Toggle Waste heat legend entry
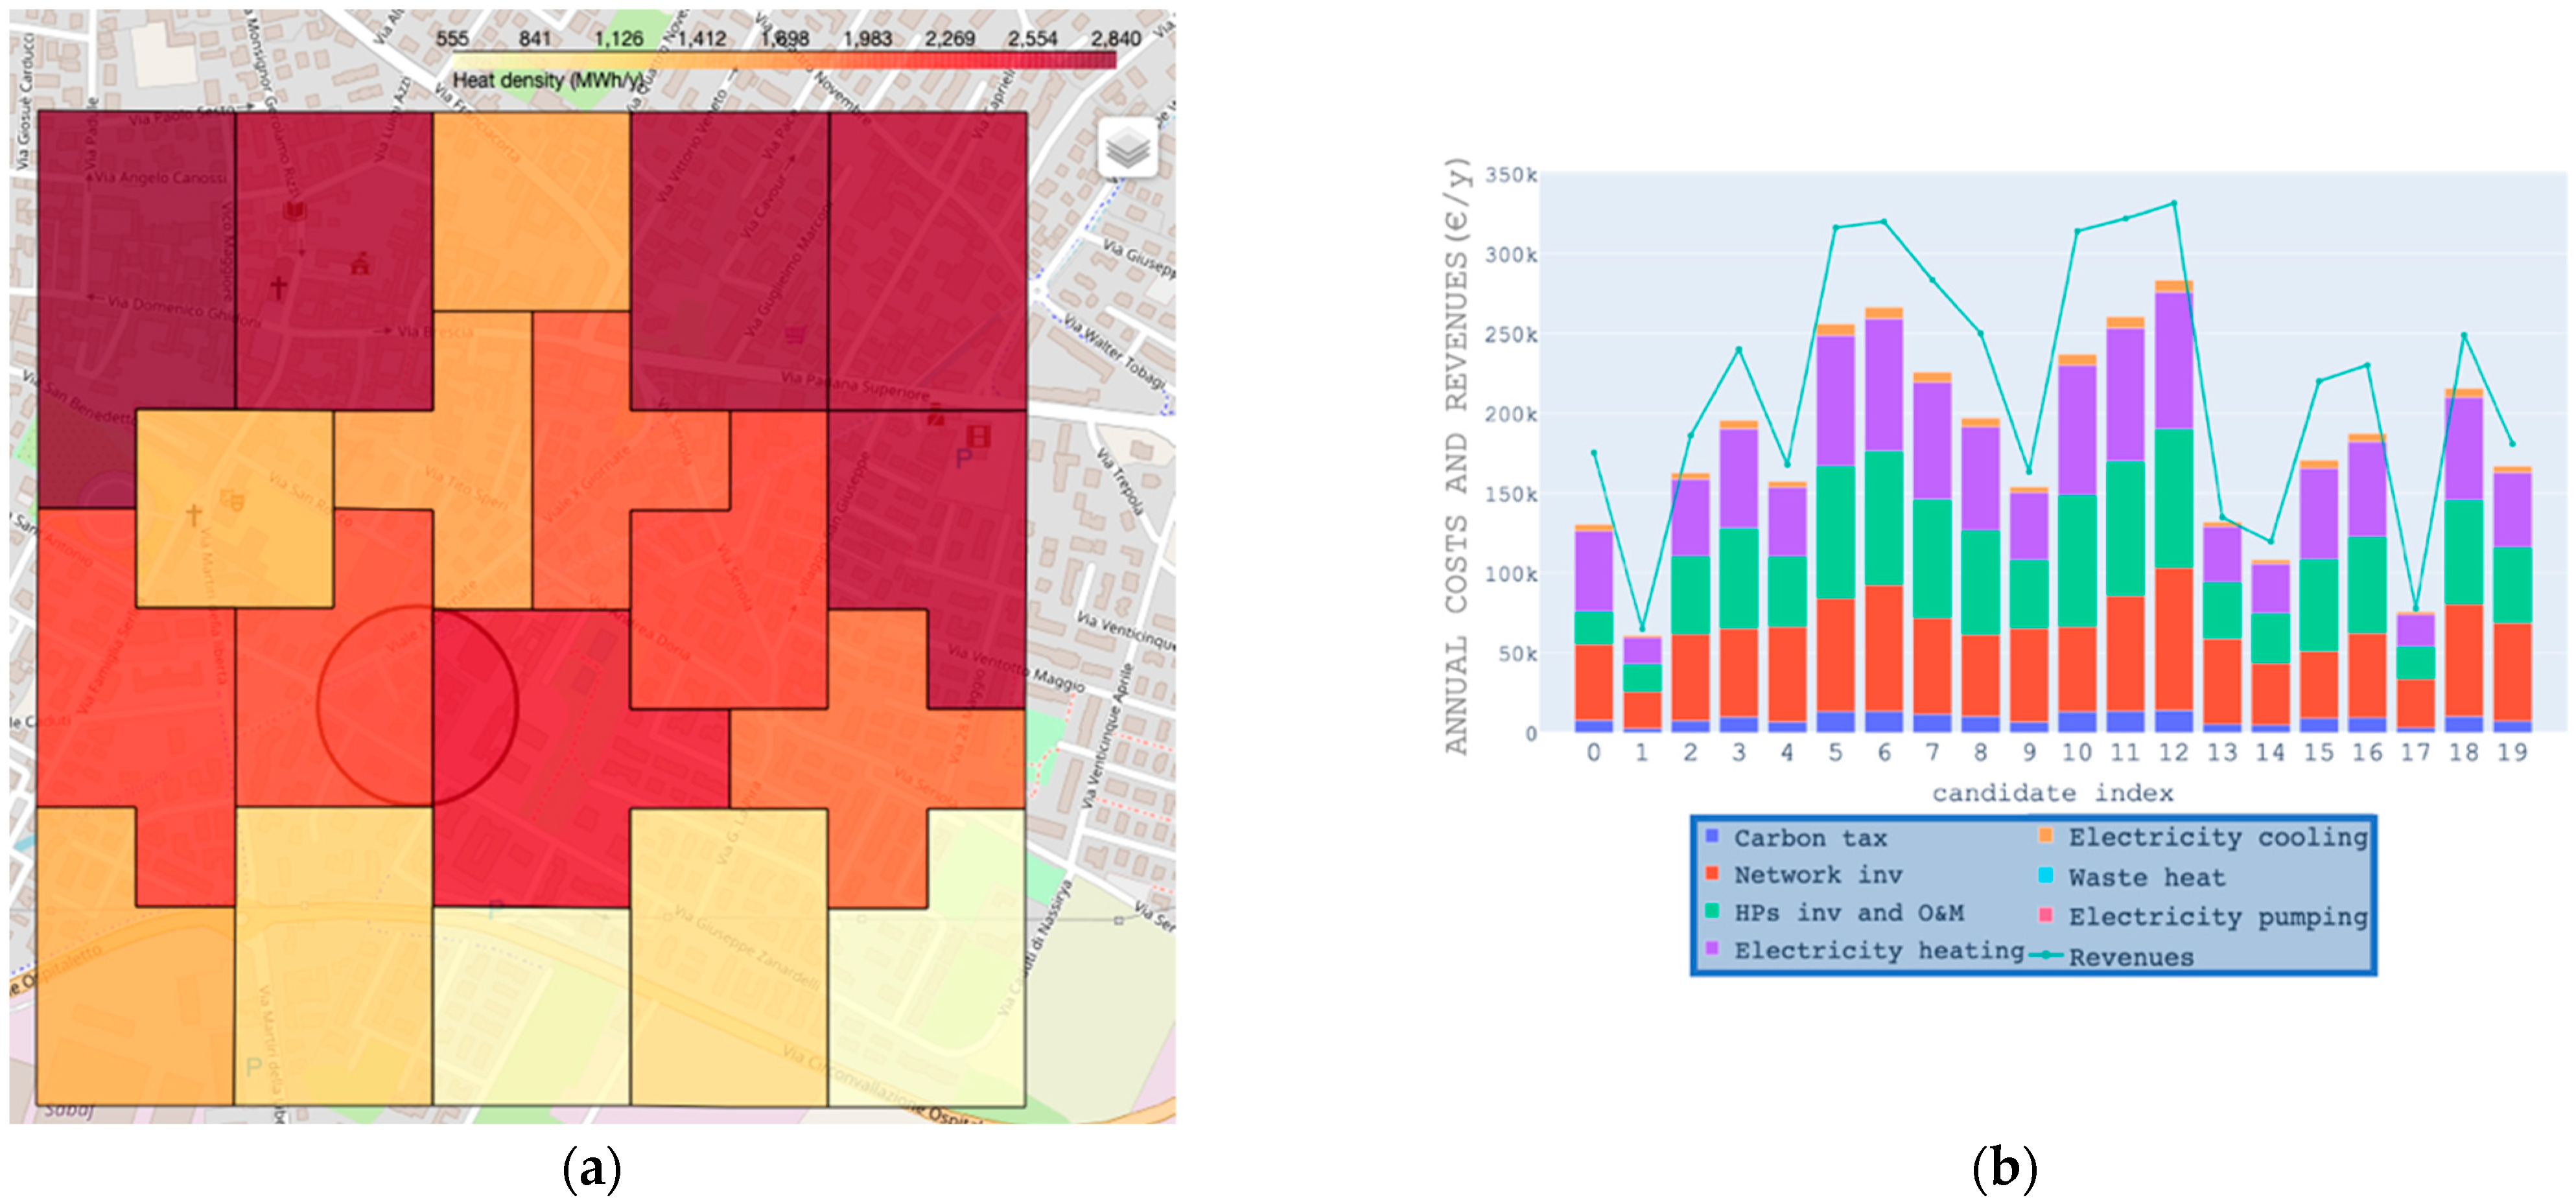This screenshot has width=2576, height=1204. click(2146, 877)
